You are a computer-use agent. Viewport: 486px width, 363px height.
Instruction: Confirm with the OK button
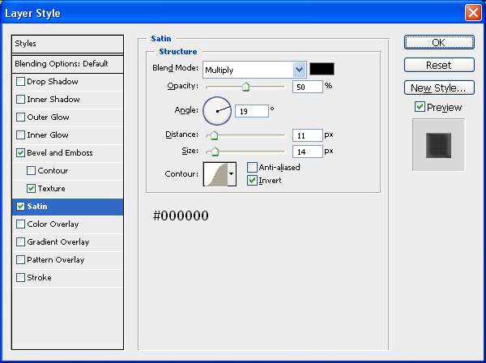[x=439, y=42]
